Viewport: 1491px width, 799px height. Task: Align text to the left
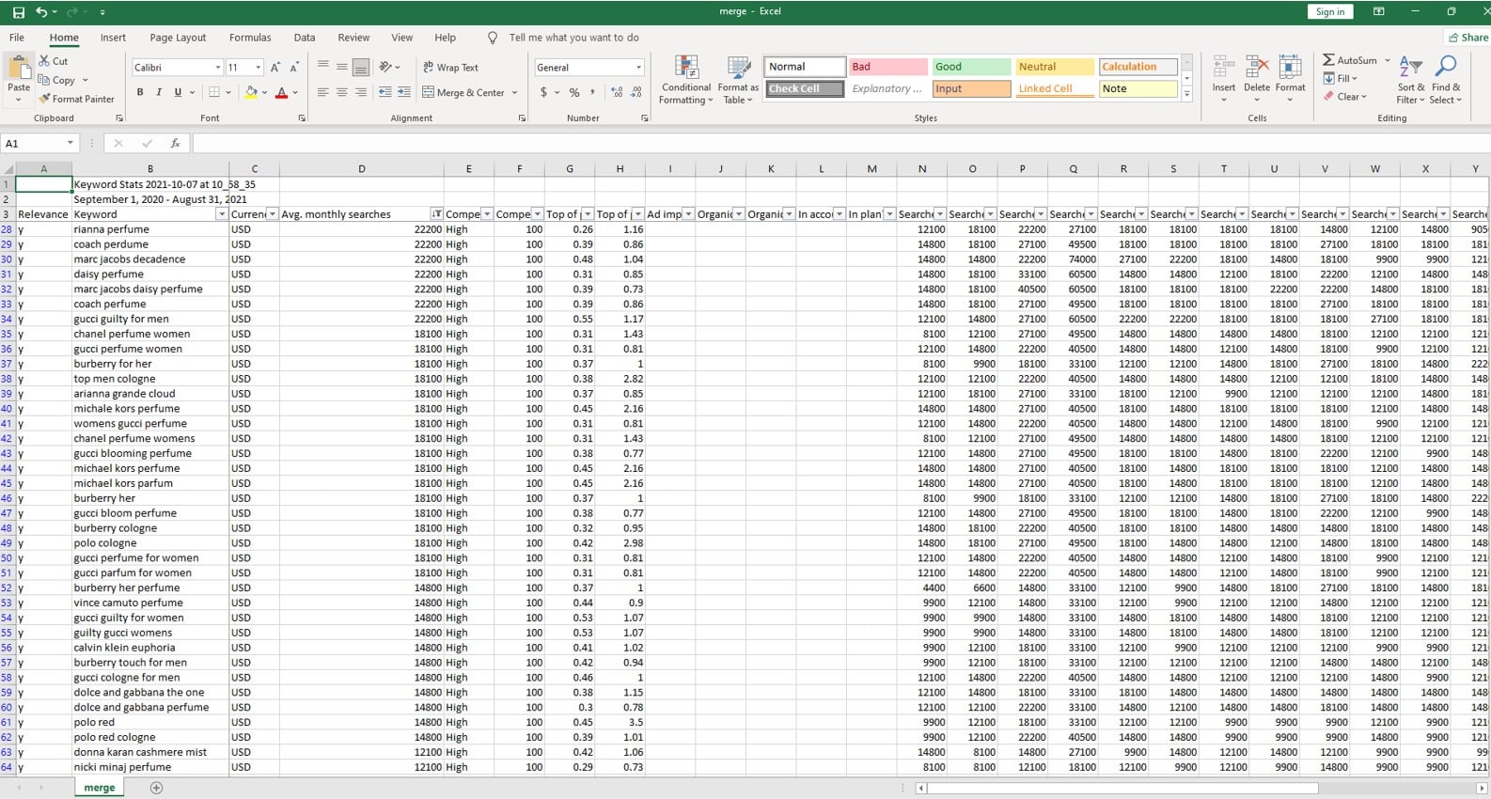[x=323, y=92]
